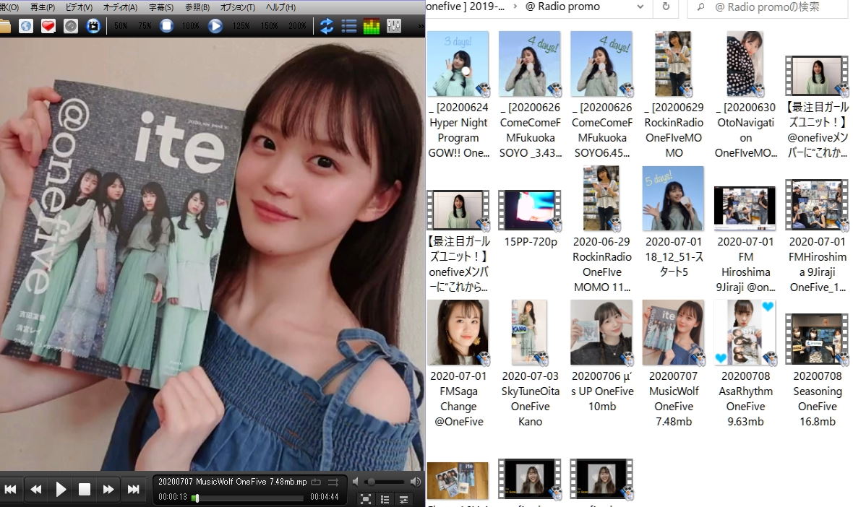853x507 pixels.
Task: Open the globe URL icon in toolbar
Action: click(x=26, y=27)
